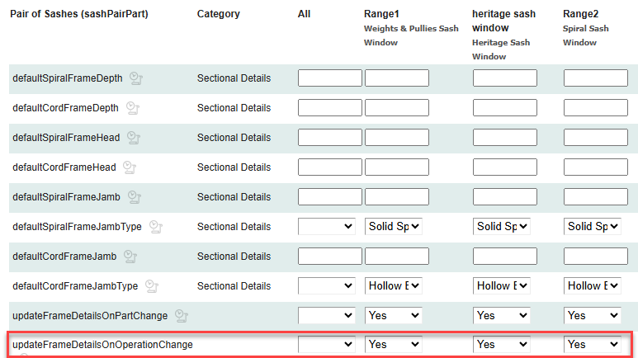Click the icon next to defaultCordFrameHead
Viewport: 638px width, 358px height.
129,167
